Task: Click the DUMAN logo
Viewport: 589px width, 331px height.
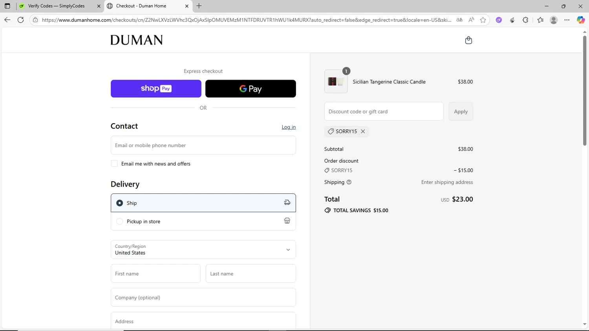Action: coord(137,40)
